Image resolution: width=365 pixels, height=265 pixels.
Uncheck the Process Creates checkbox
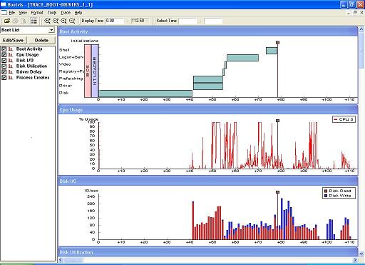pos(4,78)
